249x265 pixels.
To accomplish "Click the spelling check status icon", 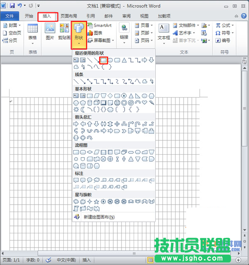I will coord(48,260).
